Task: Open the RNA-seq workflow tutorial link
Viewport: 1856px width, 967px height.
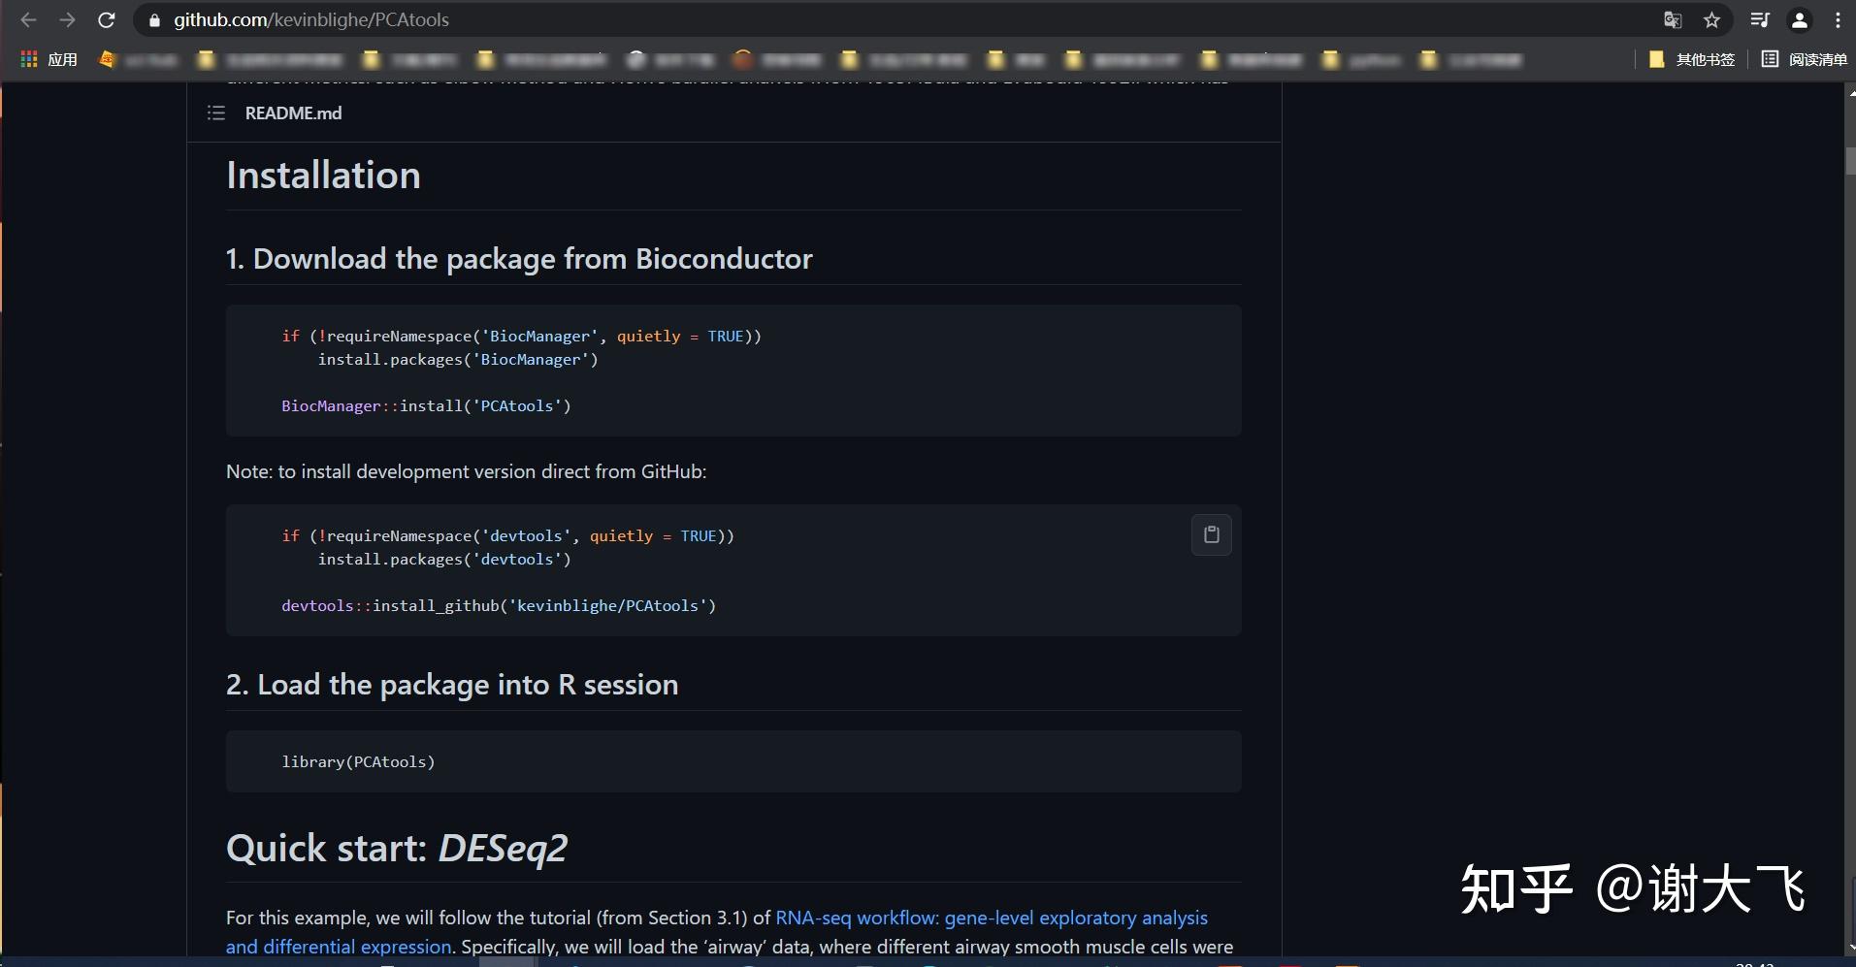Action: click(991, 918)
